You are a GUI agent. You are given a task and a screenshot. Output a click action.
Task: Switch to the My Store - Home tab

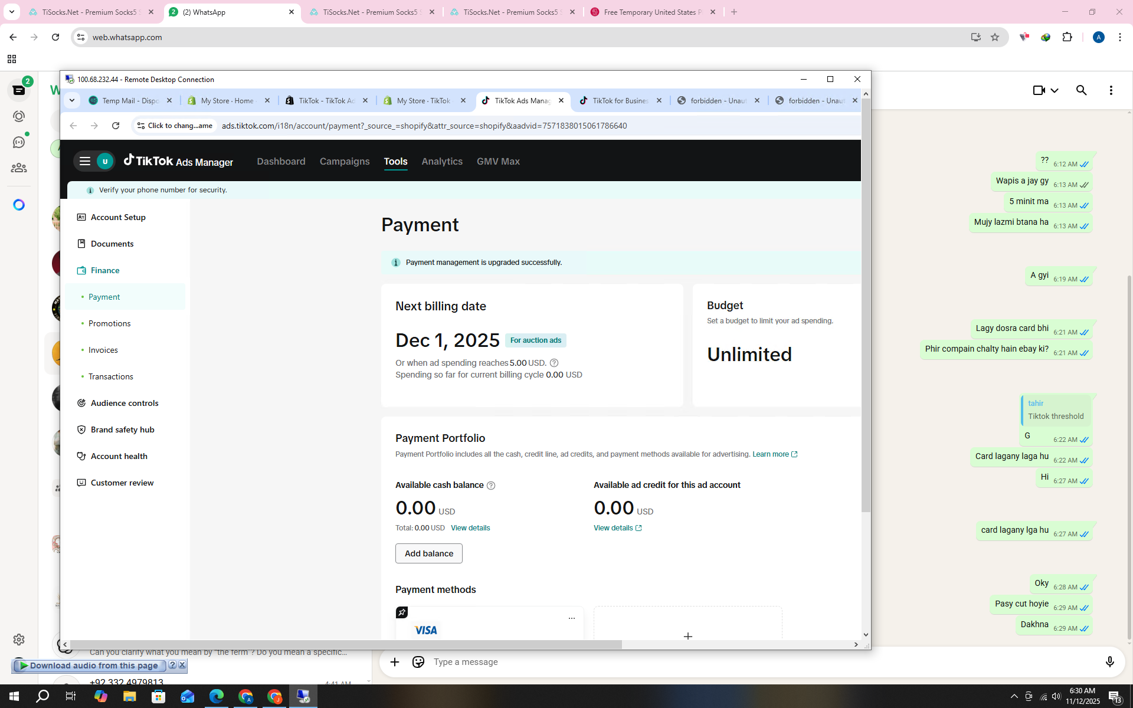[x=228, y=100]
